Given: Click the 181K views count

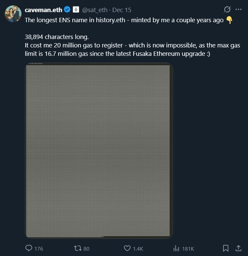Looking at the screenshot, I should pyautogui.click(x=188, y=249).
